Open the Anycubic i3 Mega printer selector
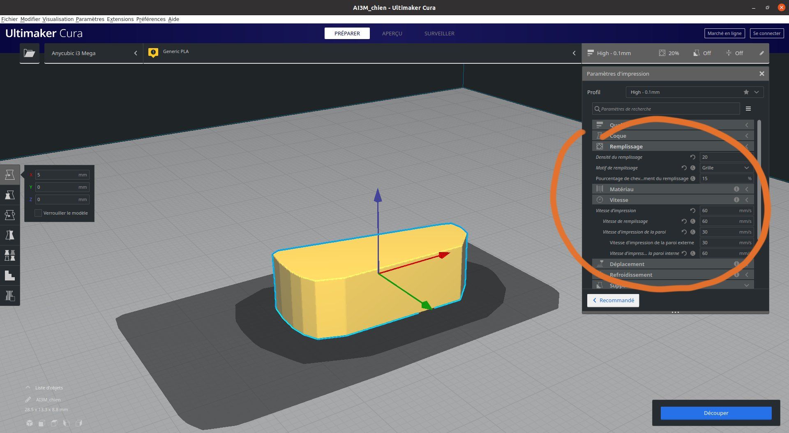The height and width of the screenshot is (433, 789). [x=94, y=53]
